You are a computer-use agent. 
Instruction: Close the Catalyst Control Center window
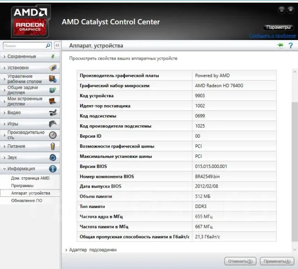[x=291, y=10]
